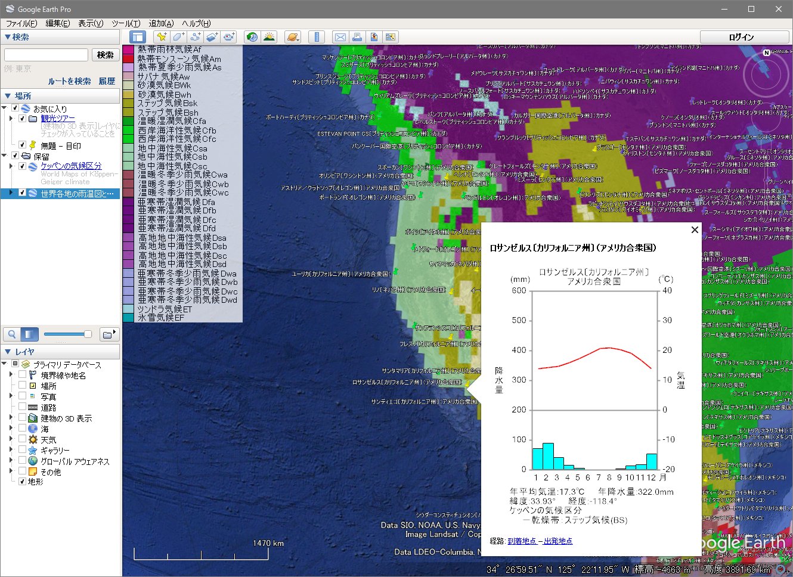This screenshot has height=577, width=793.
Task: Click the 検索 search button
Action: click(106, 55)
